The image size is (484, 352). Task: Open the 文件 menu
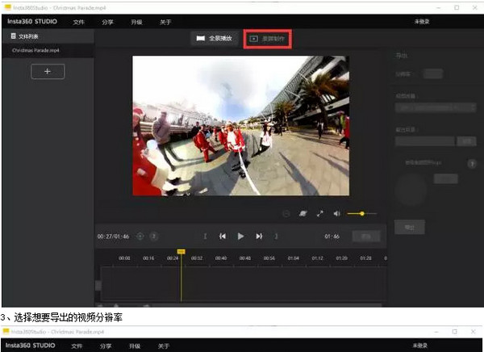click(x=78, y=20)
